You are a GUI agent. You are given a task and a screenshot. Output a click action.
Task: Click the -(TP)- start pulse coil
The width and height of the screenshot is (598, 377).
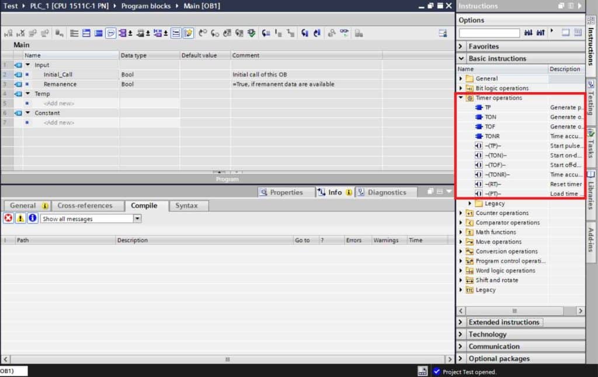pyautogui.click(x=493, y=146)
